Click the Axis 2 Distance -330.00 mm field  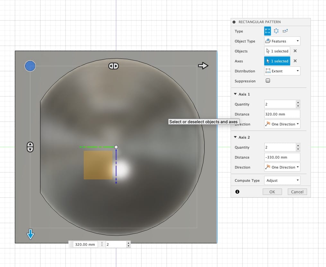point(282,157)
